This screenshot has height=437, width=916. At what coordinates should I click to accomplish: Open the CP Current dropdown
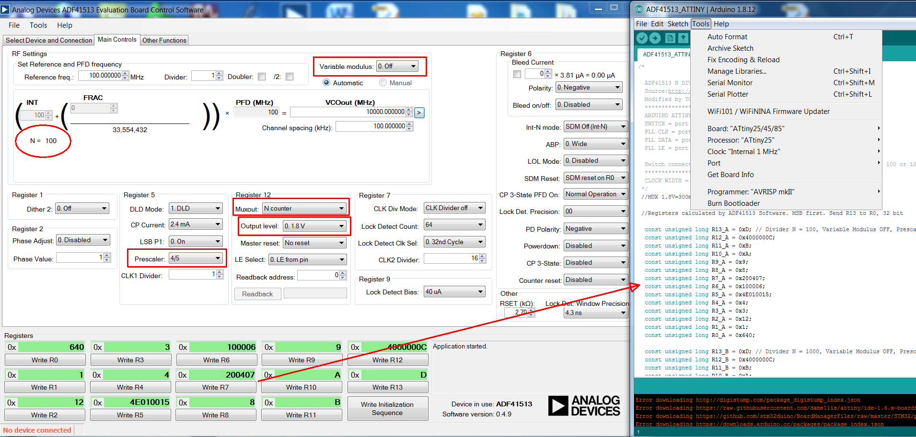[x=196, y=224]
